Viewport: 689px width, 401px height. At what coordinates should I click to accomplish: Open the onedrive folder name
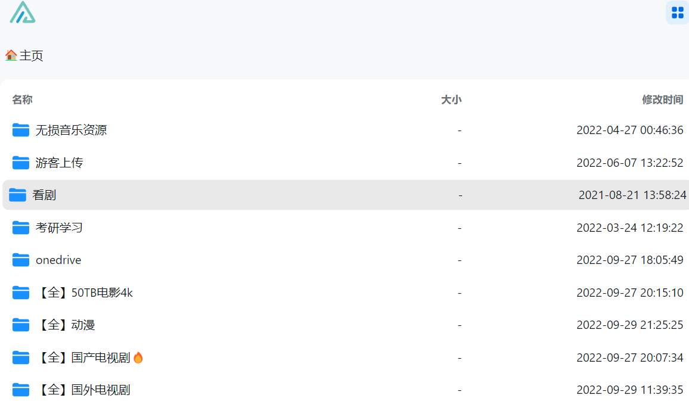58,260
